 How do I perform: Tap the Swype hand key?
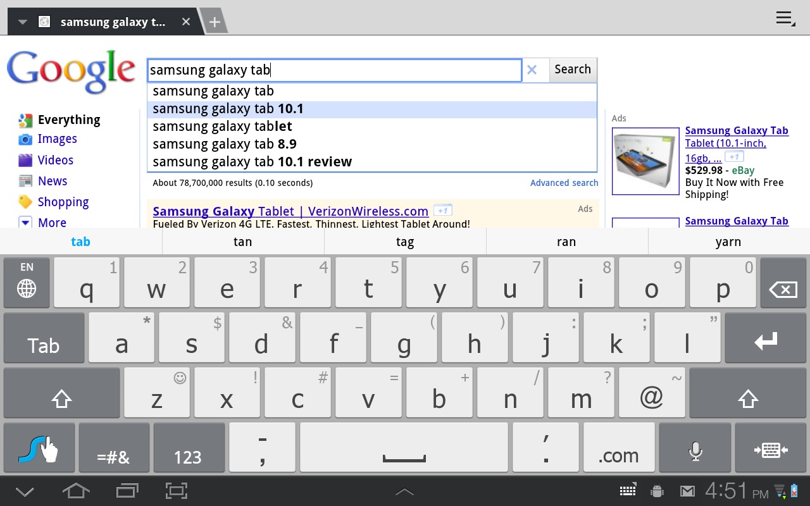point(39,448)
